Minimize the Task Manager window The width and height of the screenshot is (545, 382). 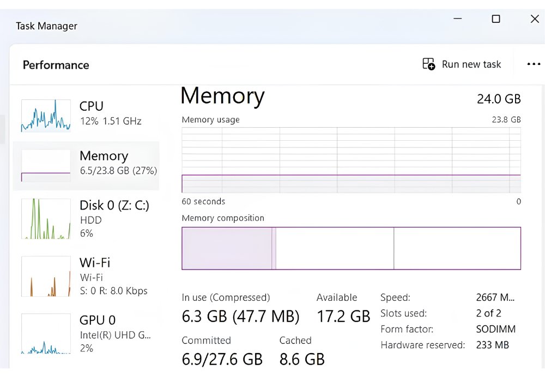[x=458, y=19]
